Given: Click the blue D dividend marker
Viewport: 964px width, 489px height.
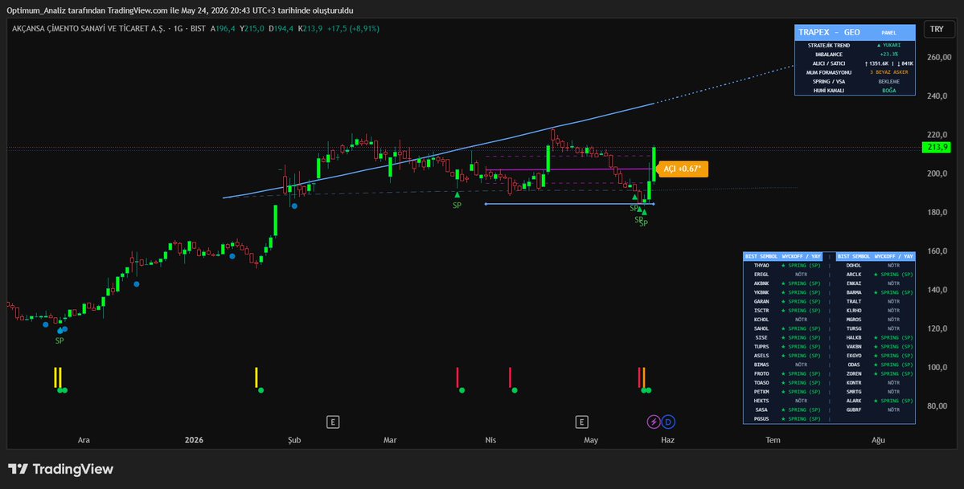Looking at the screenshot, I should pyautogui.click(x=668, y=422).
